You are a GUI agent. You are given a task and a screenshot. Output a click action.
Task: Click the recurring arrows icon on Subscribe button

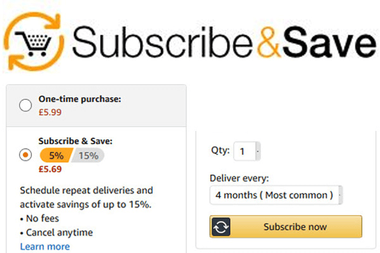pyautogui.click(x=220, y=226)
